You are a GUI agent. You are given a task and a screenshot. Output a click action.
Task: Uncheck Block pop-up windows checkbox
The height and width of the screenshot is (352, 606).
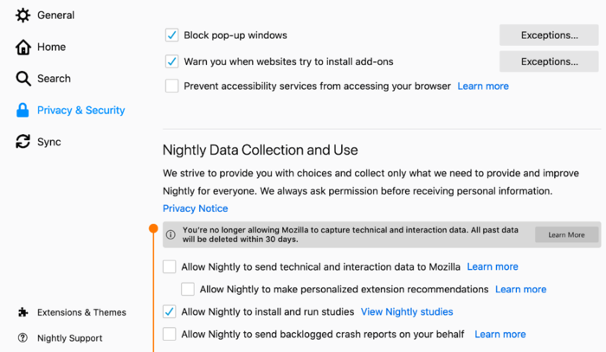click(171, 35)
